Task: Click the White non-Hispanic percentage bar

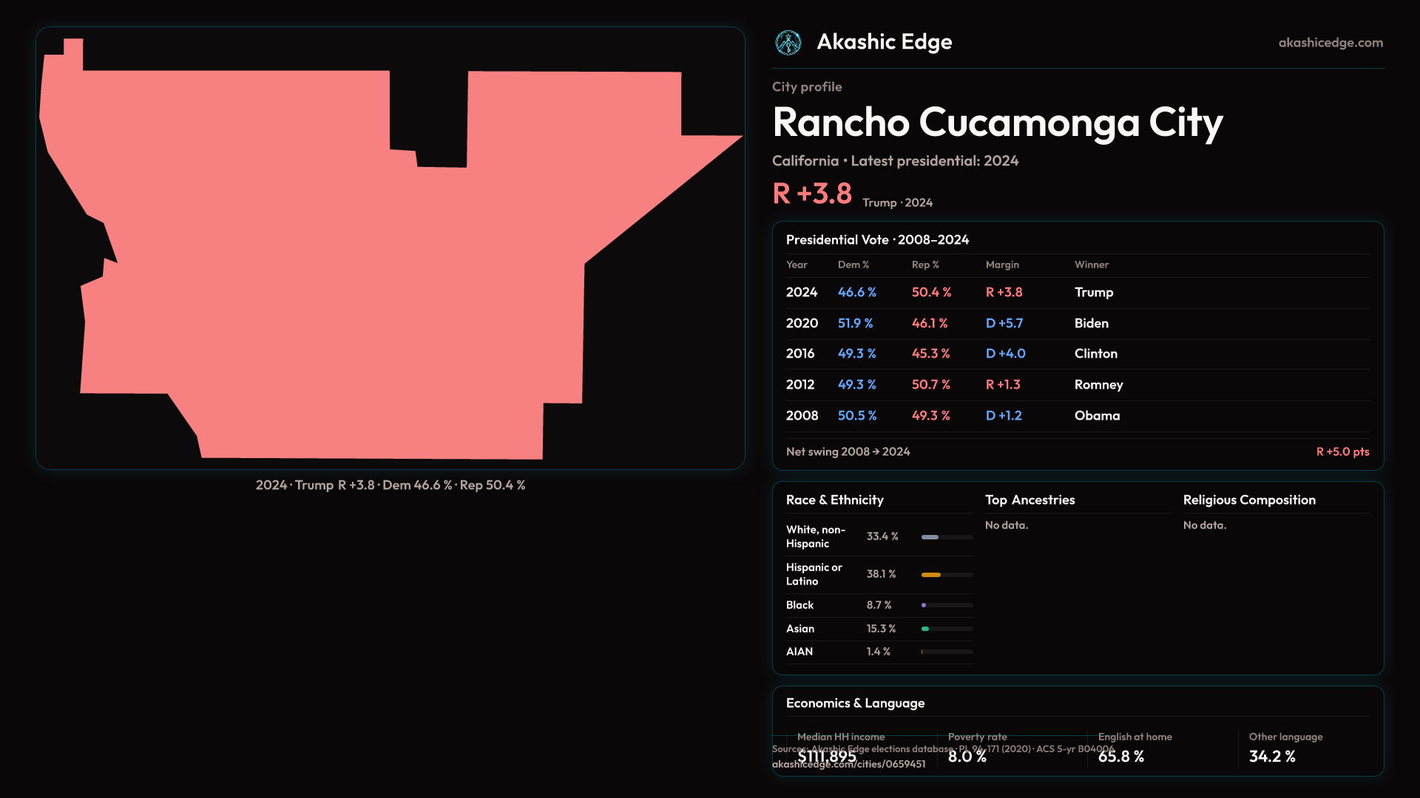Action: pos(930,537)
